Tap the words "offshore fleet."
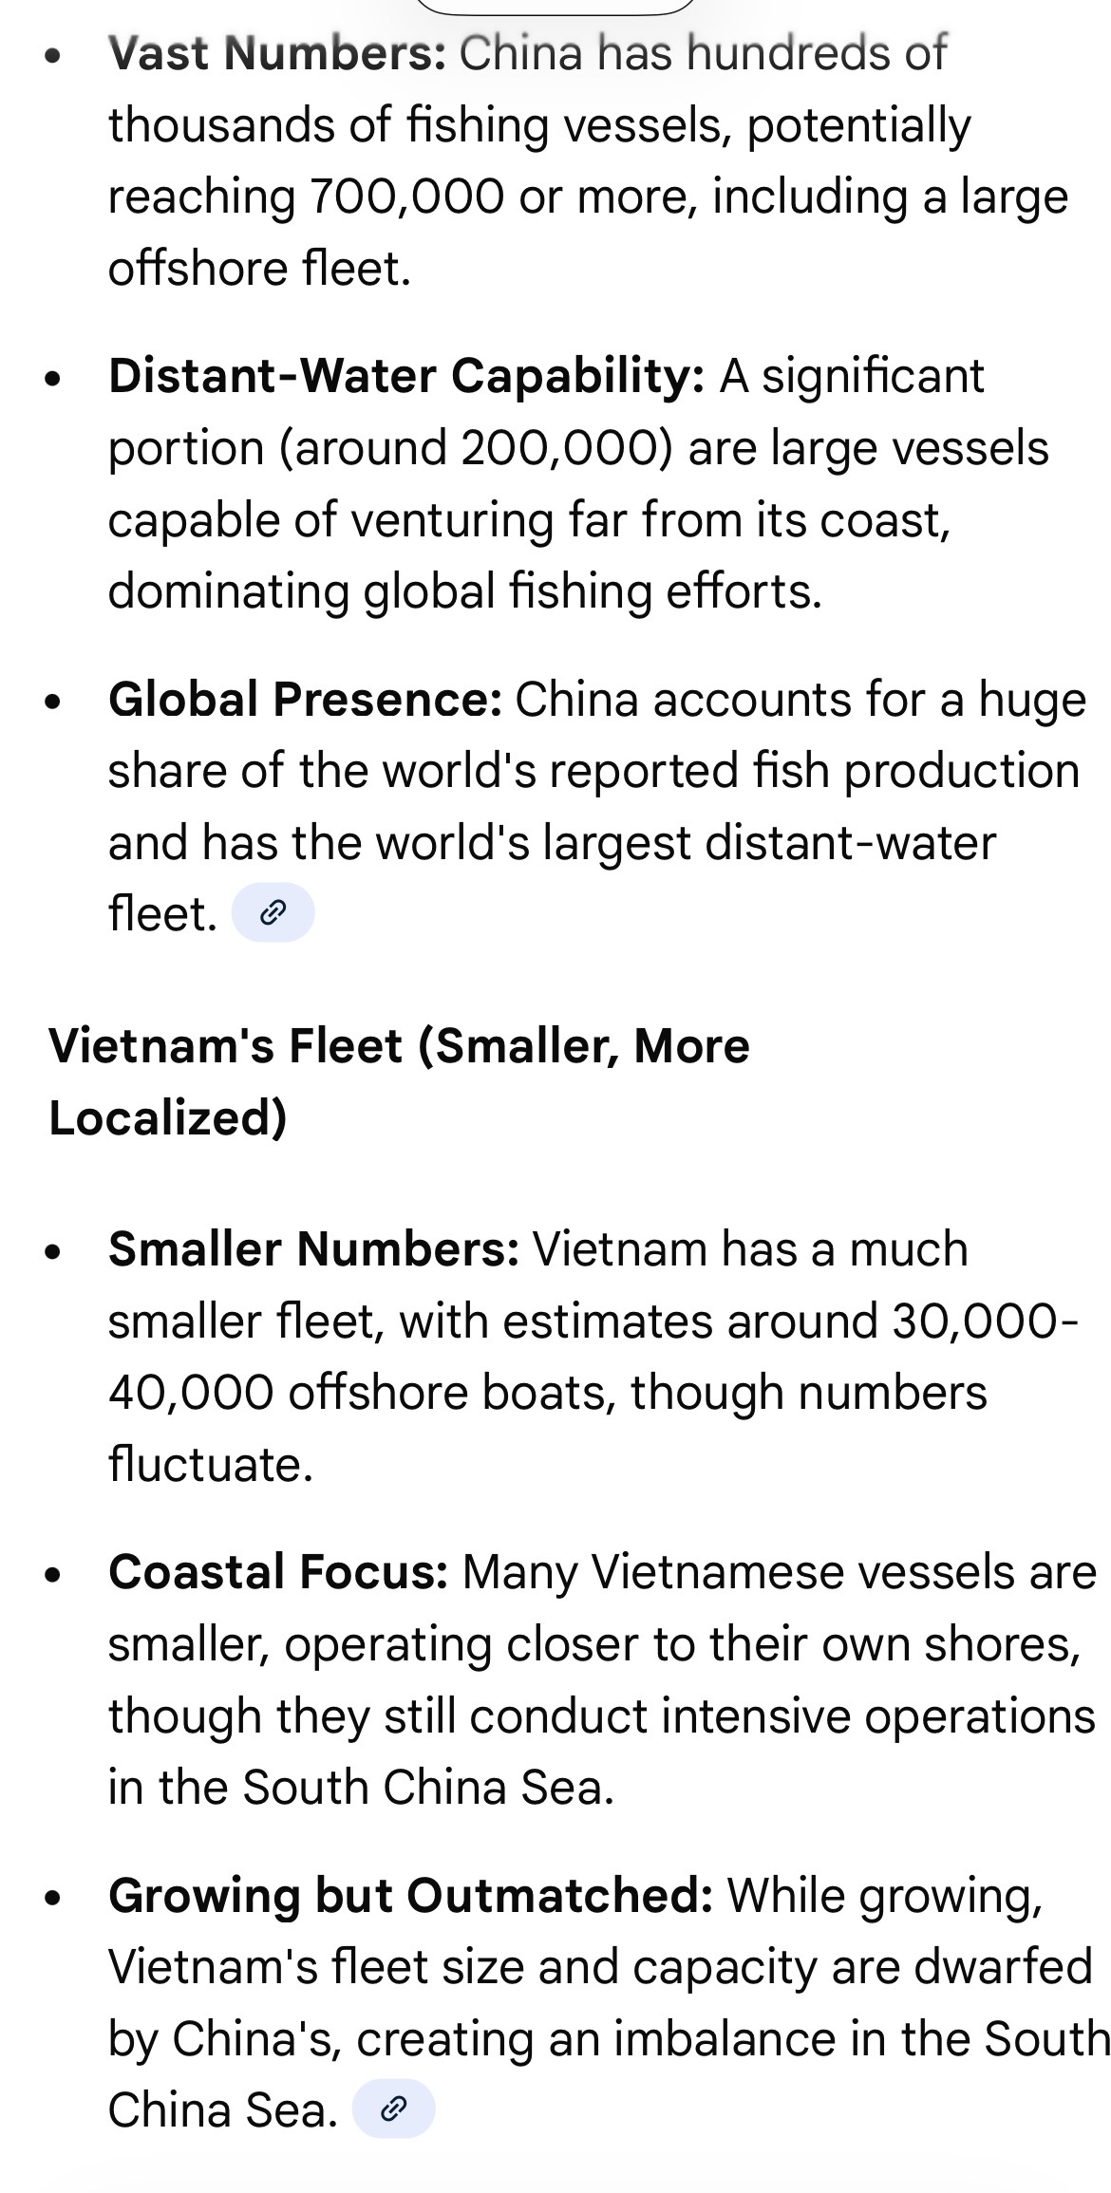This screenshot has width=1111, height=2193. click(260, 269)
